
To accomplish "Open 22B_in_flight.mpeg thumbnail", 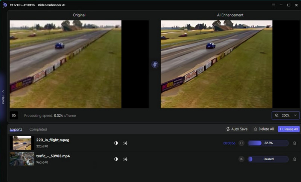I will [x=22, y=143].
